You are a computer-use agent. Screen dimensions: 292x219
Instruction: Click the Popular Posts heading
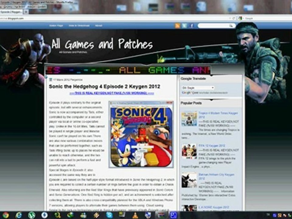[191, 103]
